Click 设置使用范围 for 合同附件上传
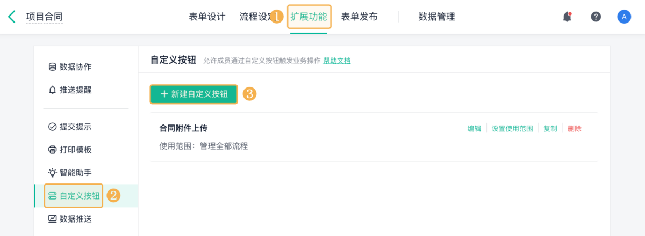The height and width of the screenshot is (236, 645). tap(512, 129)
